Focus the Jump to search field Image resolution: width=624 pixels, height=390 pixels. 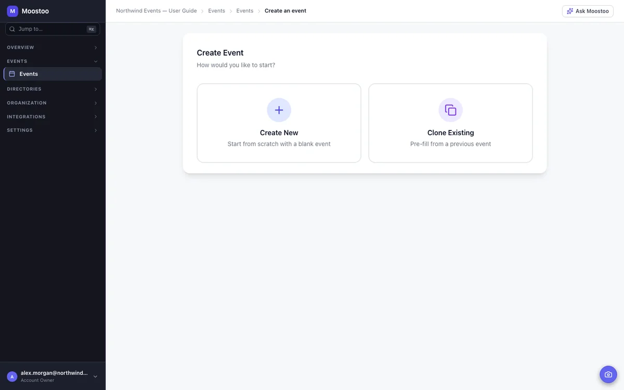coord(53,29)
